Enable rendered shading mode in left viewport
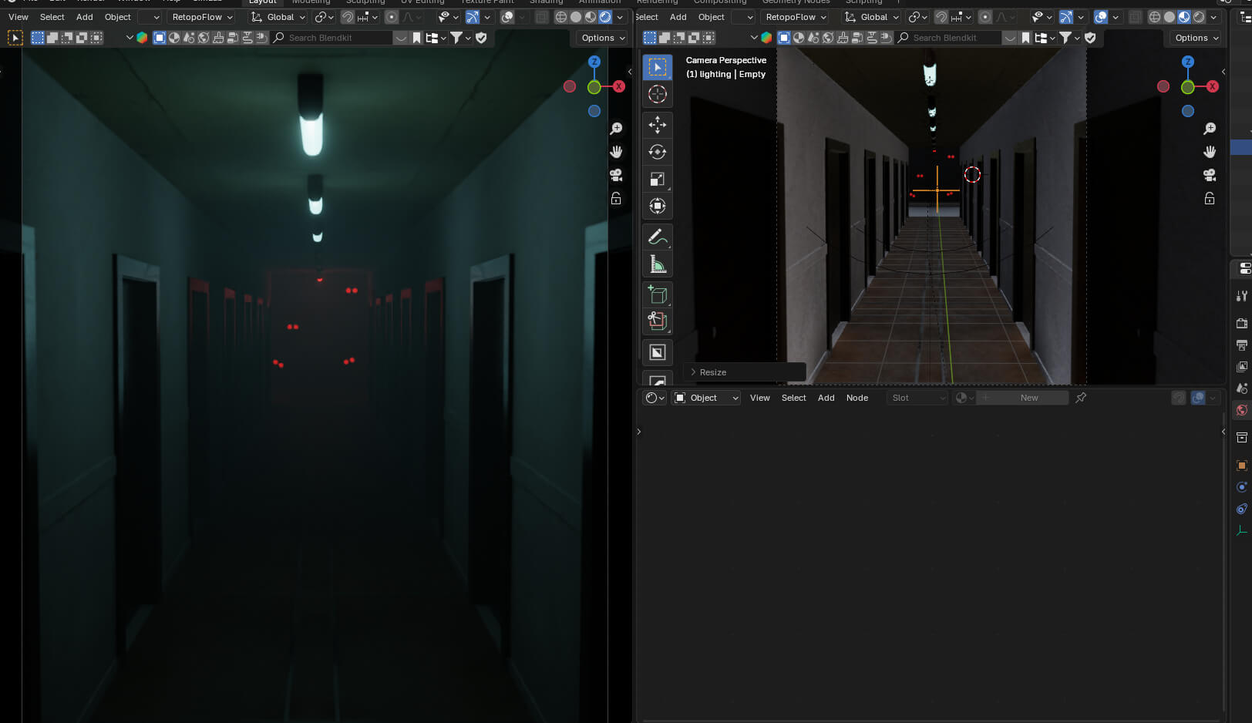The height and width of the screenshot is (723, 1252). coord(605,17)
